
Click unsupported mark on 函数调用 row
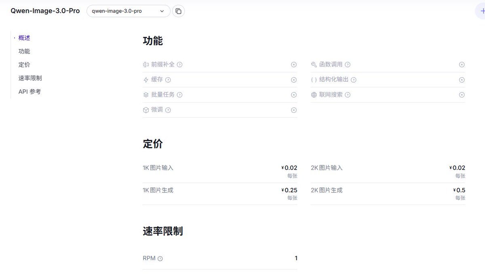point(462,65)
